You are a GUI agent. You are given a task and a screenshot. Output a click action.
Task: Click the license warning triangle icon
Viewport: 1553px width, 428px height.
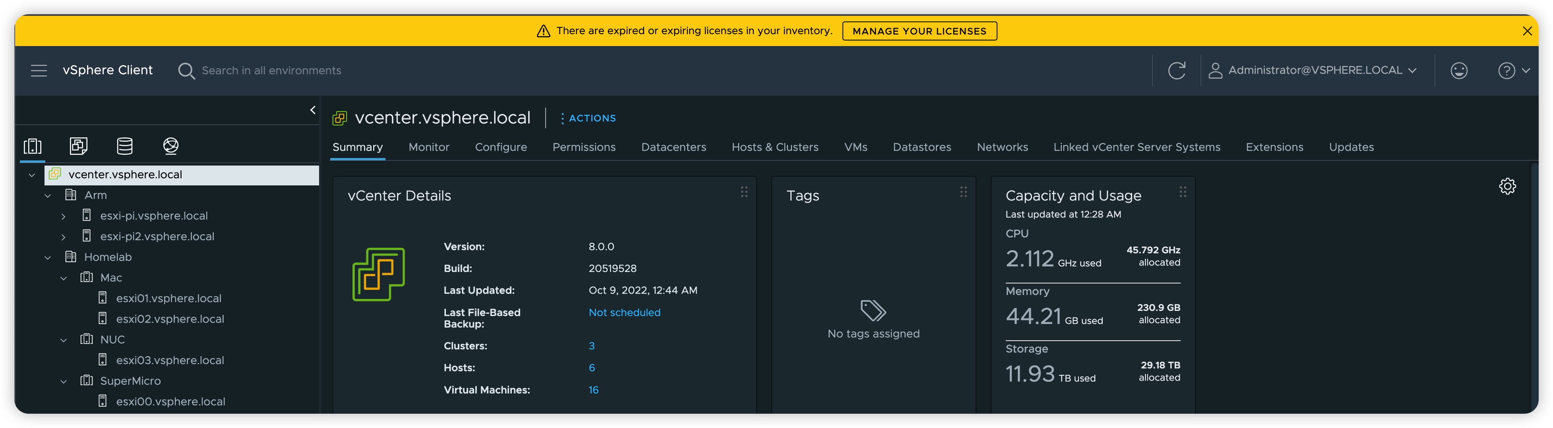[x=543, y=31]
